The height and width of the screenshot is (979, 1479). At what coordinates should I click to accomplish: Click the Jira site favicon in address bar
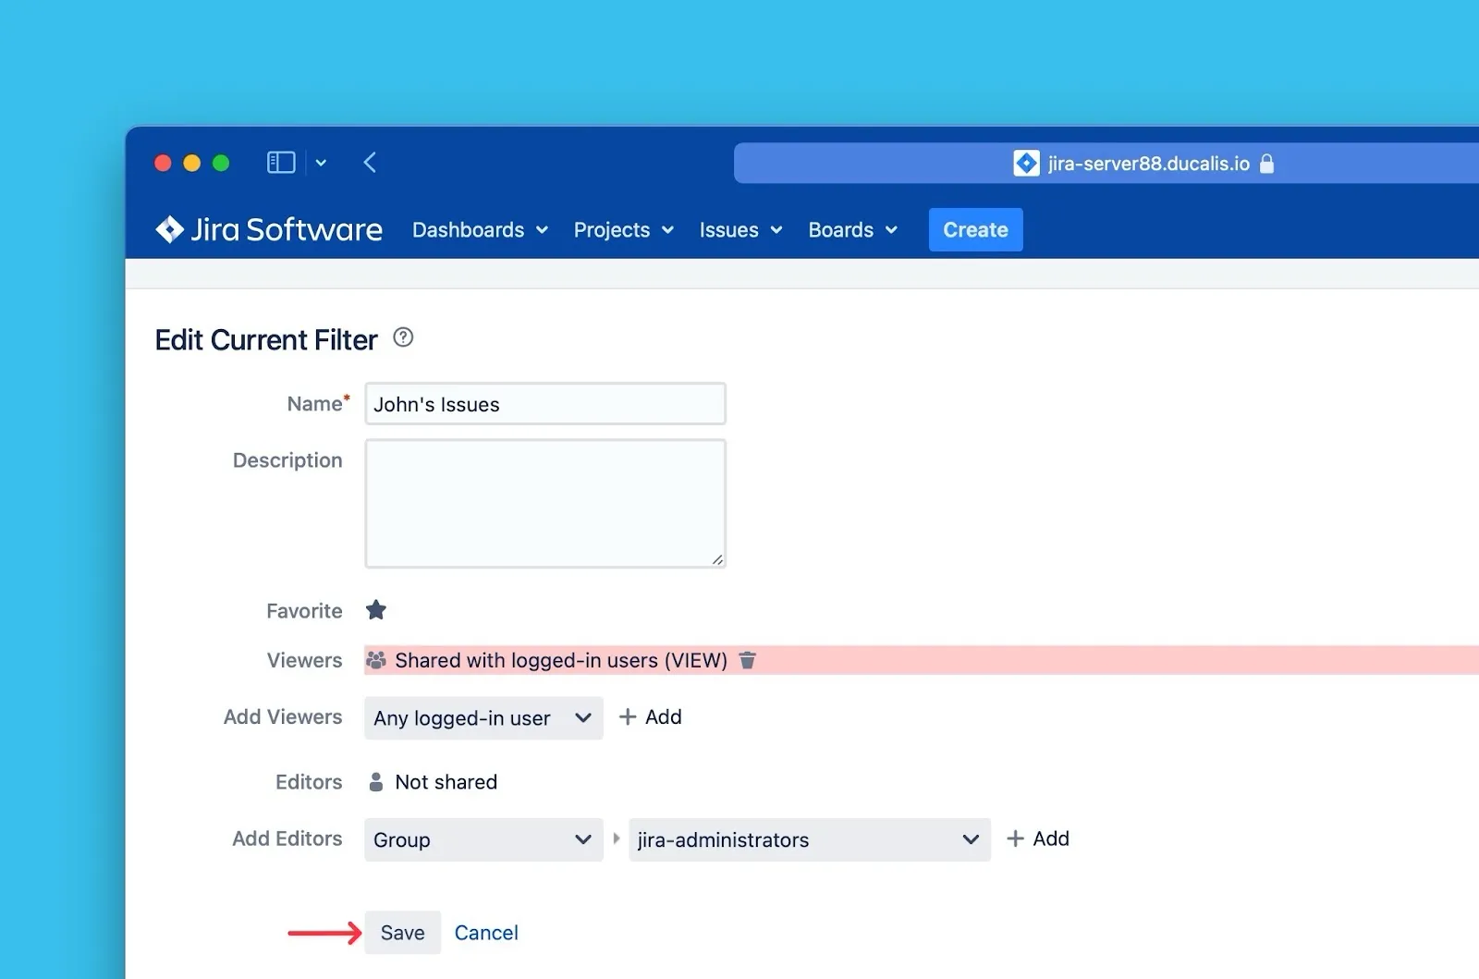click(x=1026, y=164)
